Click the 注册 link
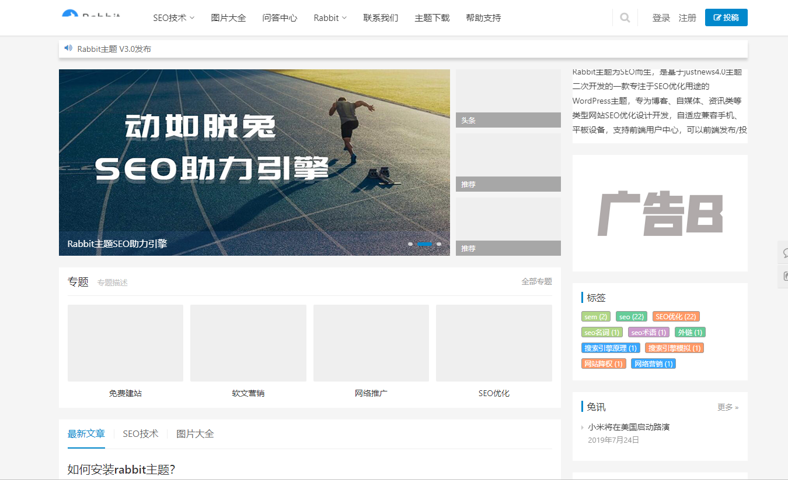The image size is (788, 480). pyautogui.click(x=688, y=18)
